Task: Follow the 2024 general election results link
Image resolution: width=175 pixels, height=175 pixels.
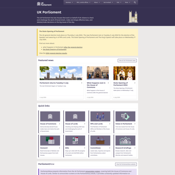Action: tap(56, 53)
